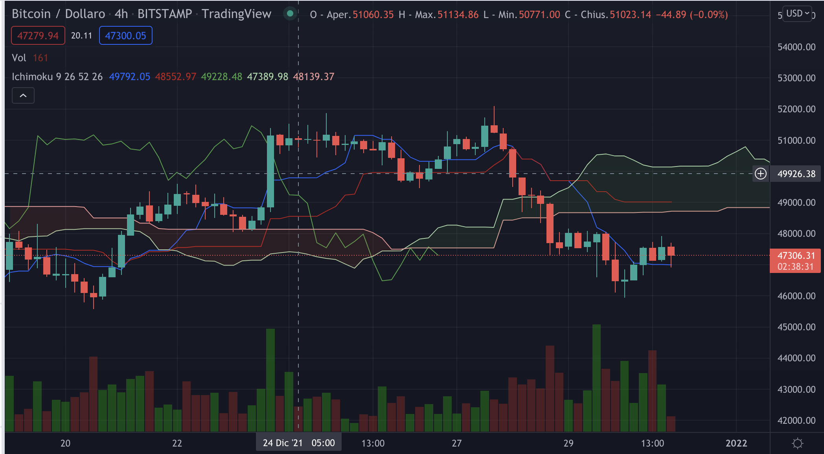Click the 4h timeframe label

point(121,14)
